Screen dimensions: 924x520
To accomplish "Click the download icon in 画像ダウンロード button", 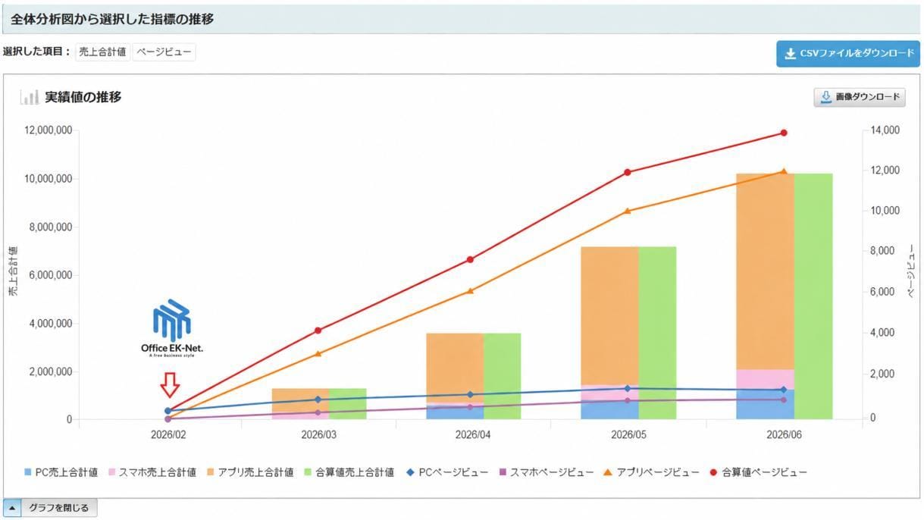I will click(826, 97).
